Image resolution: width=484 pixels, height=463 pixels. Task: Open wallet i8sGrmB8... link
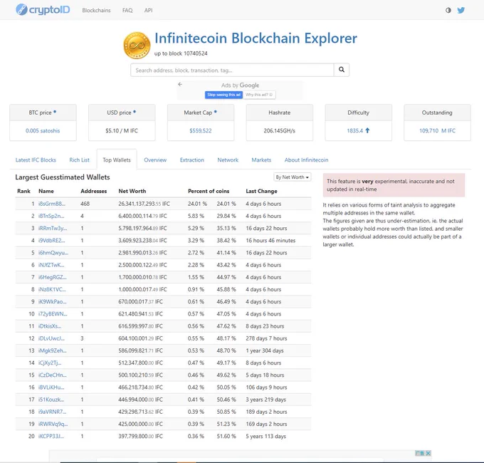(x=52, y=204)
